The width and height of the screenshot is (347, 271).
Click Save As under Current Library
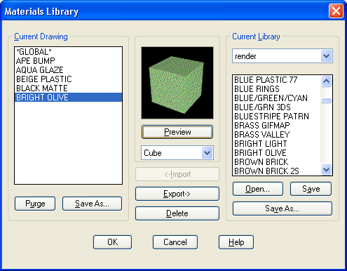tap(283, 209)
